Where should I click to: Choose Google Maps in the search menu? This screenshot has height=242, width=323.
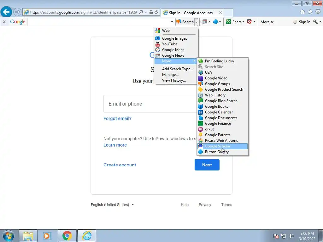[176, 49]
